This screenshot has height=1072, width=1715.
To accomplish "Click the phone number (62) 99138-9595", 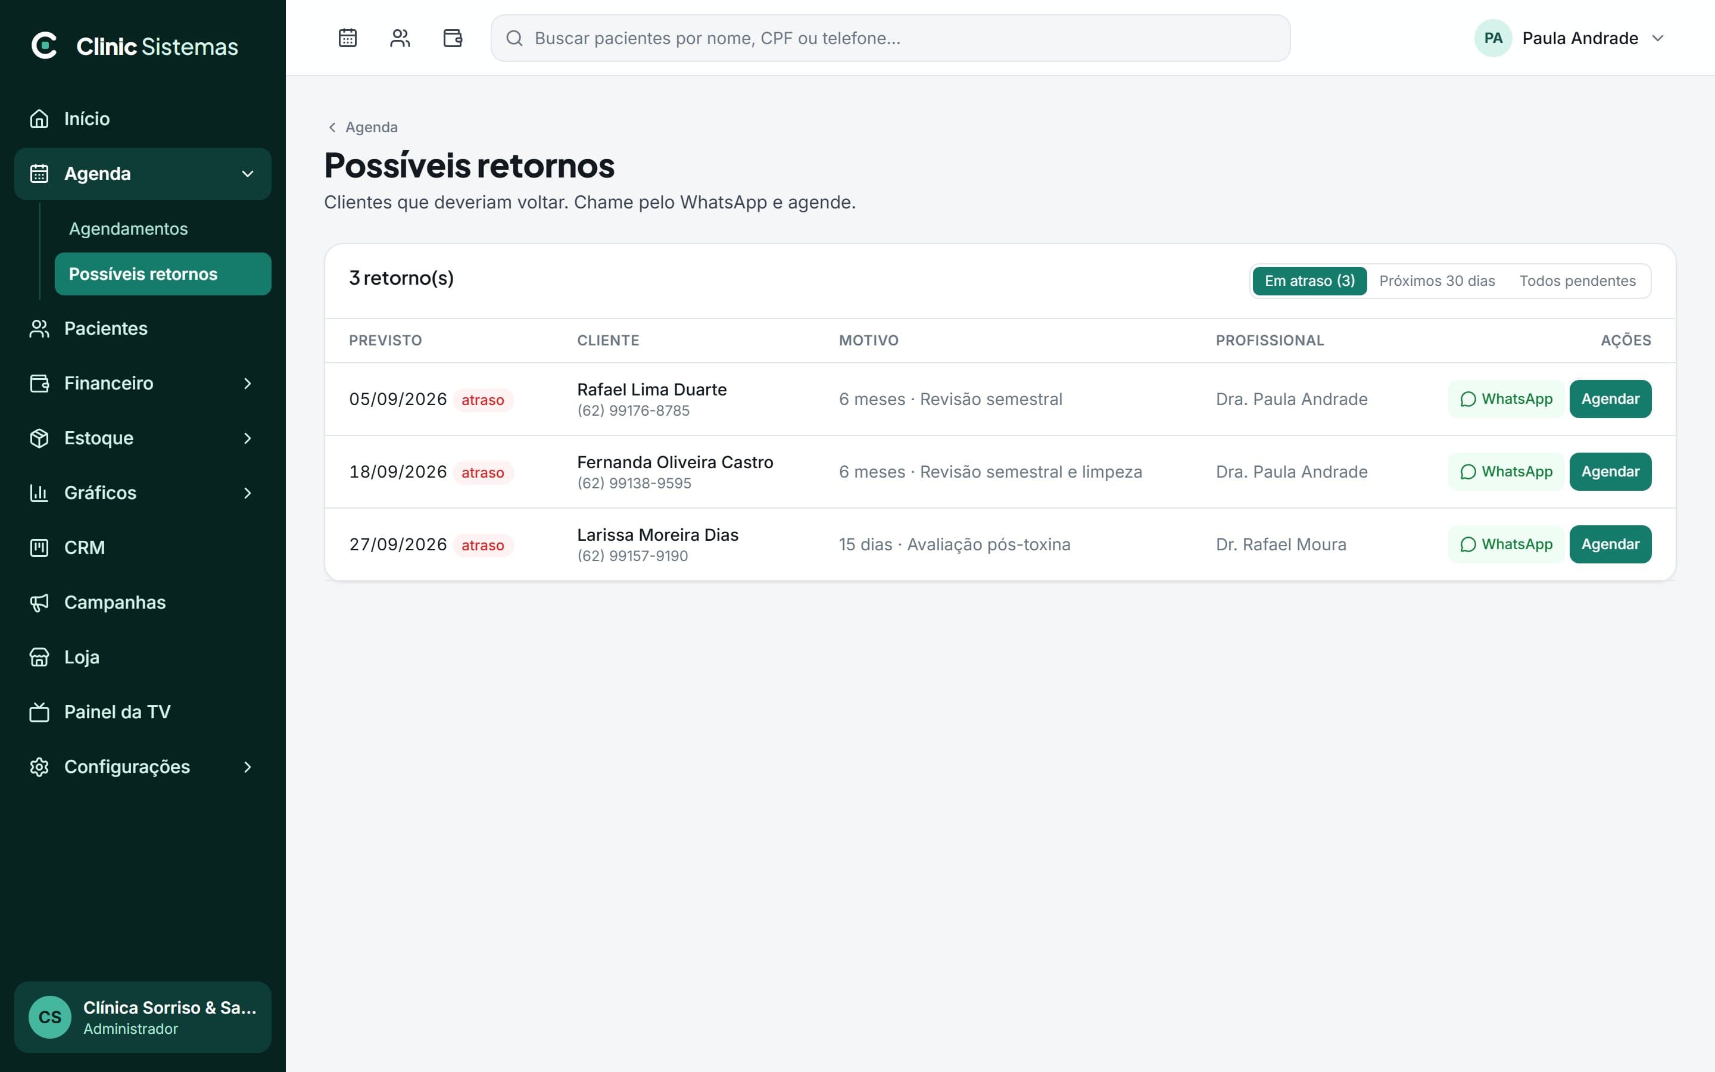I will coord(634,484).
